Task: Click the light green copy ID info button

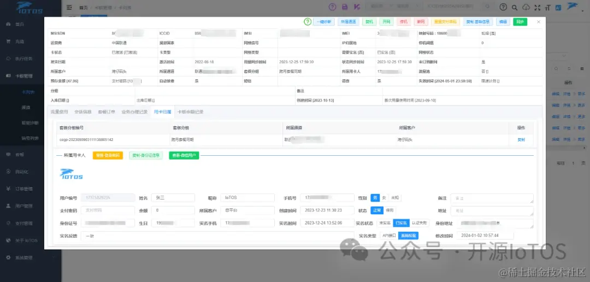Action: tap(146, 155)
